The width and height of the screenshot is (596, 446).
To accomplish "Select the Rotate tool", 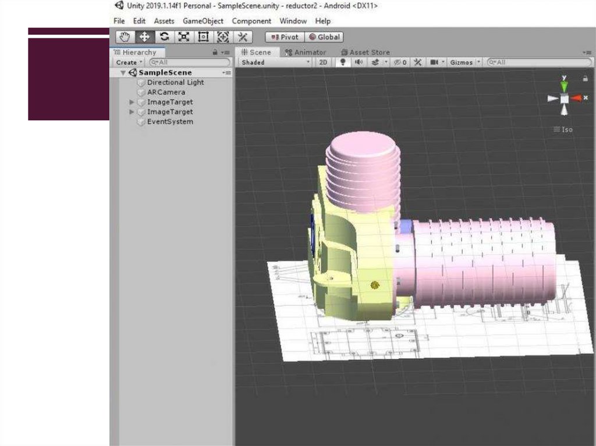I will coord(164,37).
